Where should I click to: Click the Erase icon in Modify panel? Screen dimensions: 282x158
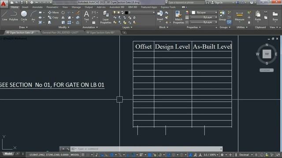(x=78, y=13)
